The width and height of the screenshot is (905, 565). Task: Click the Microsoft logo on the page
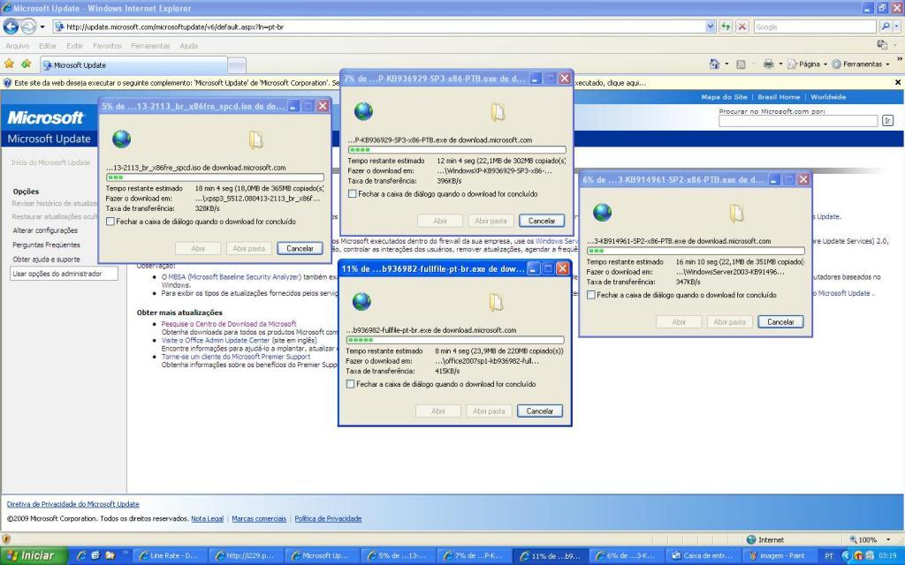coord(45,117)
